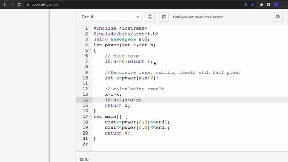Open the C++14 language dropdown
The width and height of the screenshot is (288, 162).
110,17
